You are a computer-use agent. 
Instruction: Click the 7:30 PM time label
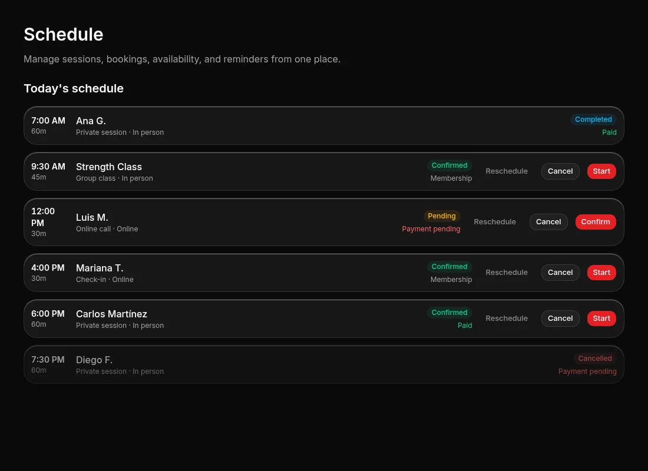[x=48, y=360]
